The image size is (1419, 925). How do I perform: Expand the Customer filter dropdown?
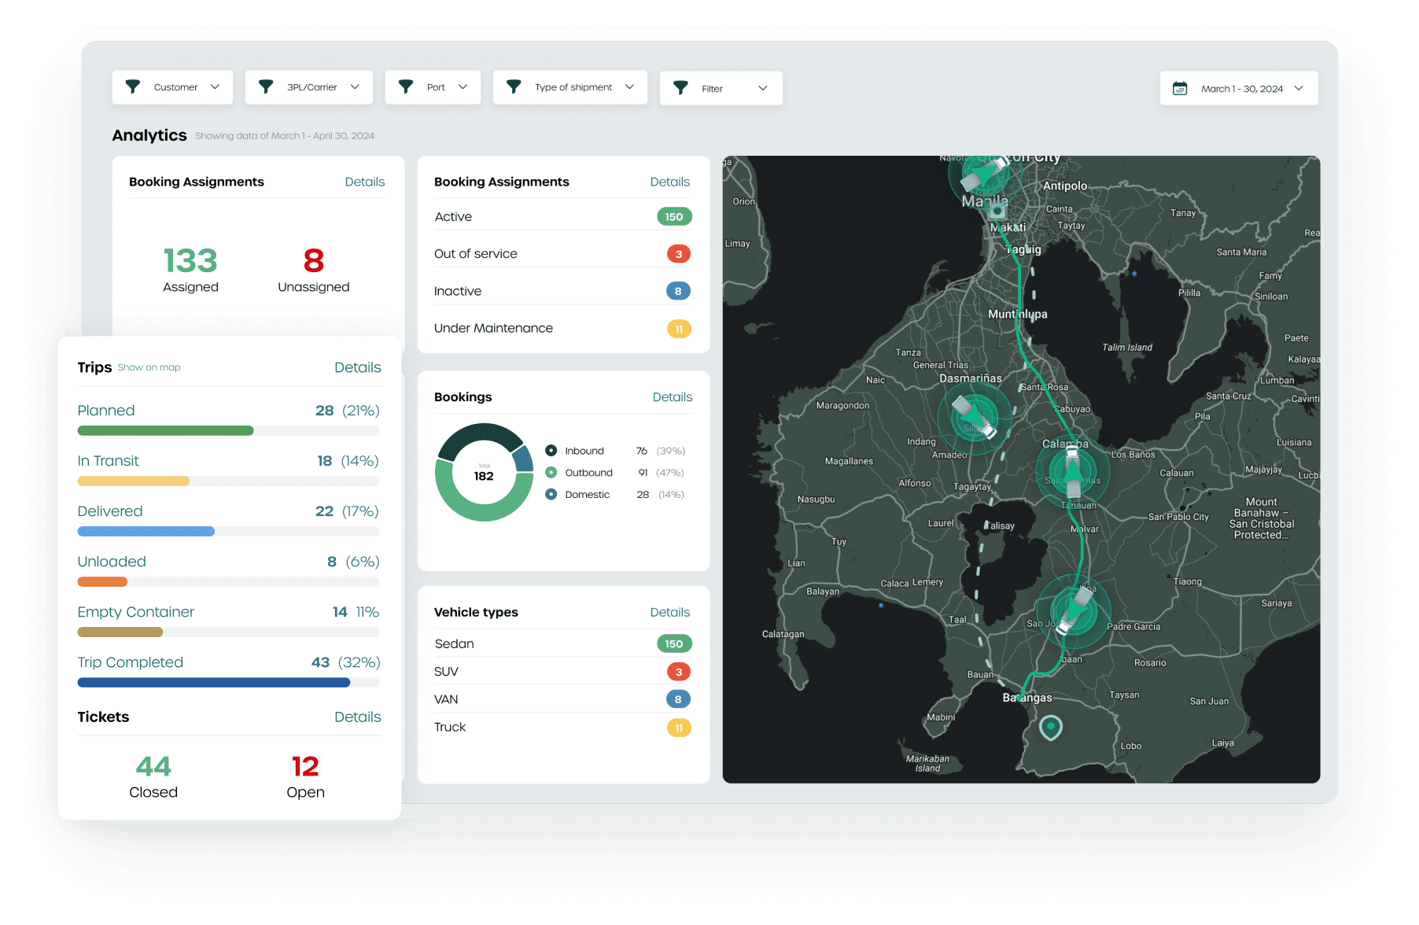click(214, 87)
